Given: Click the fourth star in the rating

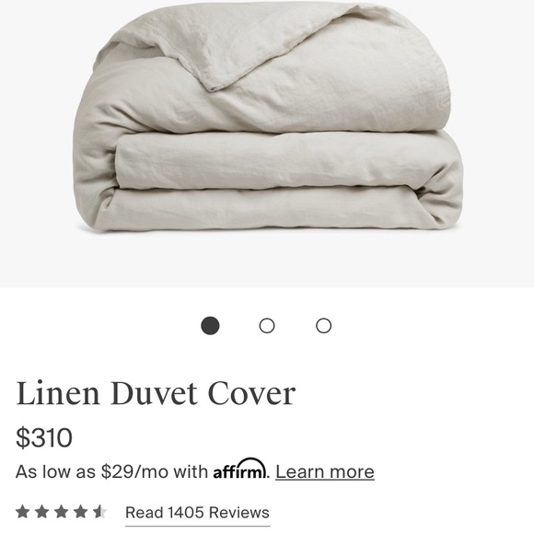Looking at the screenshot, I should 81,512.
